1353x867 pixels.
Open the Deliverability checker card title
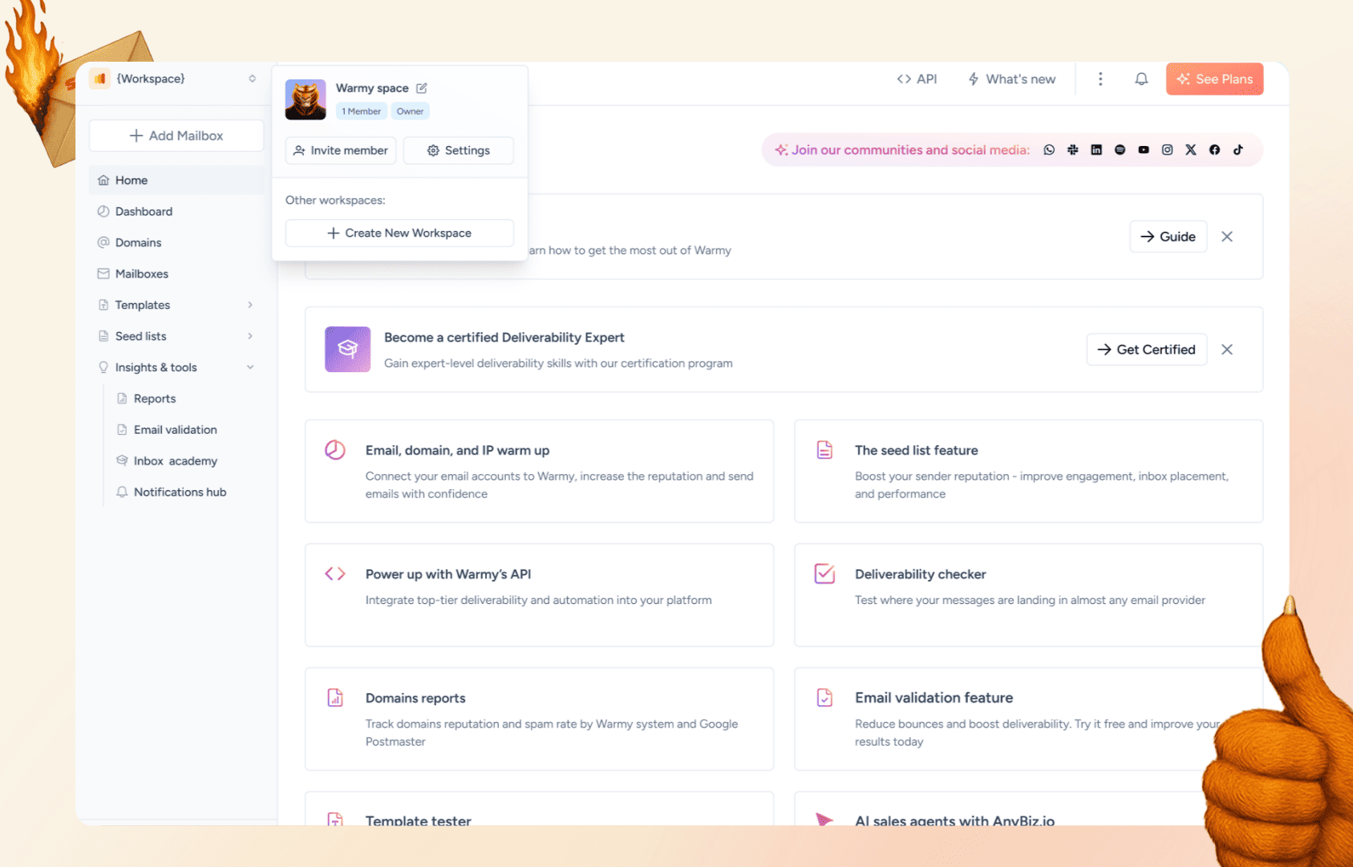coord(921,574)
